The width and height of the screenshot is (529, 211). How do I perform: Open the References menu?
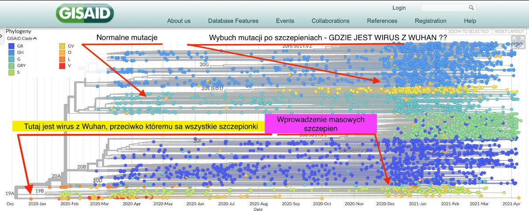click(382, 21)
